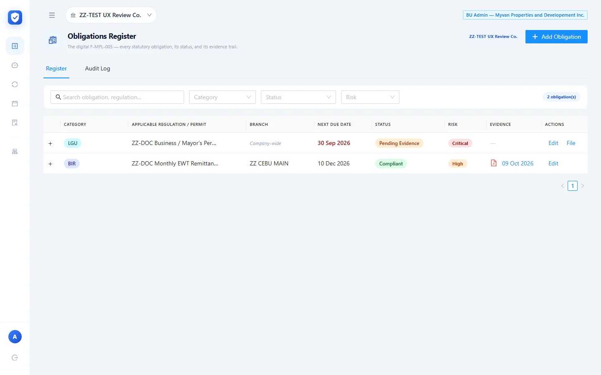Switch to the Audit Log tab
The image size is (601, 375).
[x=98, y=68]
